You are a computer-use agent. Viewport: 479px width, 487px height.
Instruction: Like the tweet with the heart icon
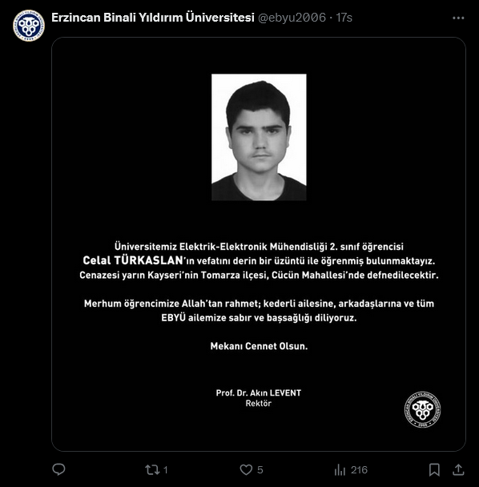pyautogui.click(x=246, y=469)
